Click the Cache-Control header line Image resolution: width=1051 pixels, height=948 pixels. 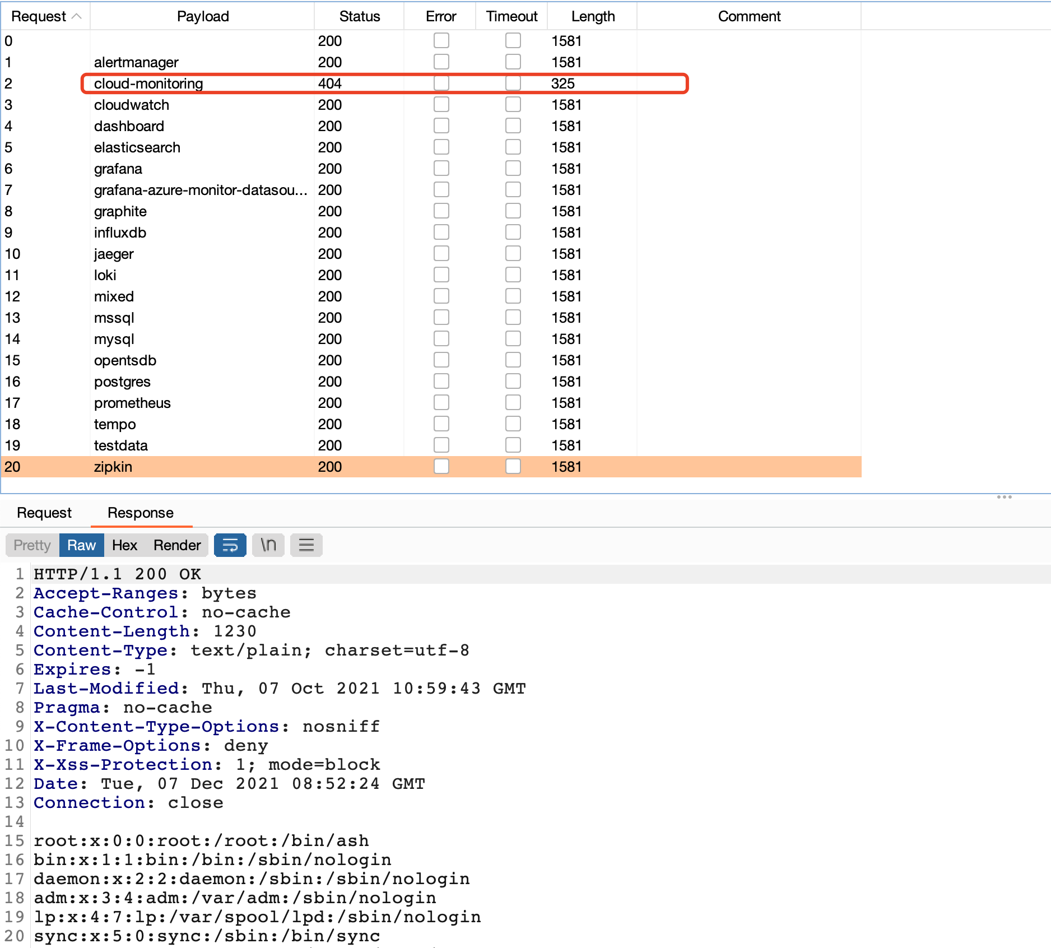click(x=162, y=612)
